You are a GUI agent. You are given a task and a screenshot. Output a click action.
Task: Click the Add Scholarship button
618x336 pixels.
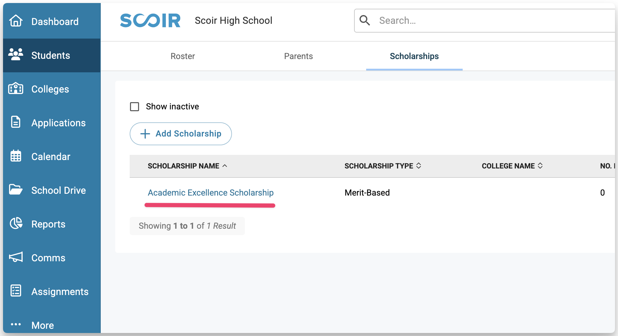click(x=181, y=134)
